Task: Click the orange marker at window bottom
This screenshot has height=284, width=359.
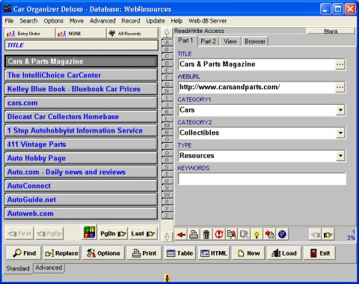Action: 168,278
